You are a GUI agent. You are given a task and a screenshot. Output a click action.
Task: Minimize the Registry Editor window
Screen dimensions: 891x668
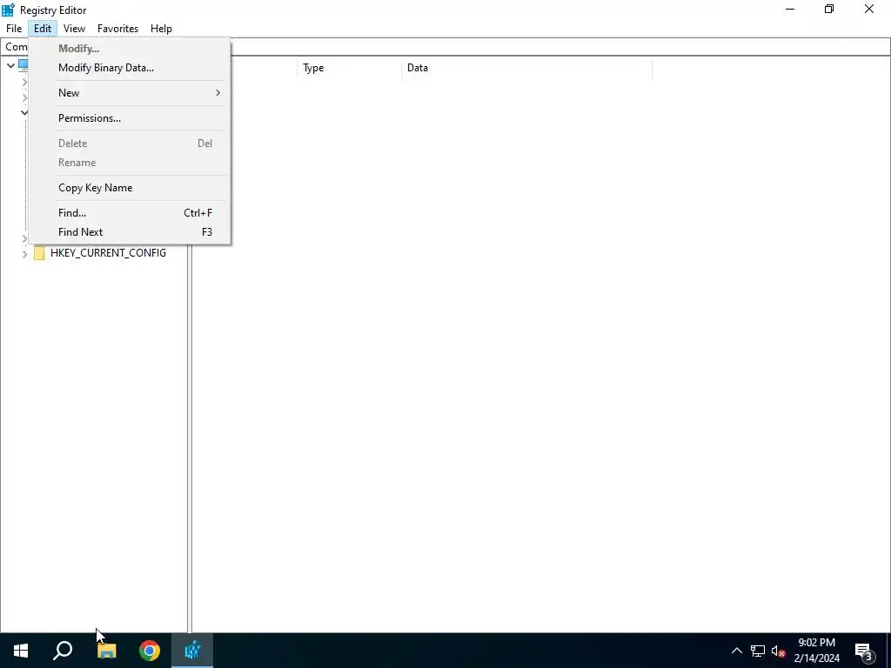790,9
